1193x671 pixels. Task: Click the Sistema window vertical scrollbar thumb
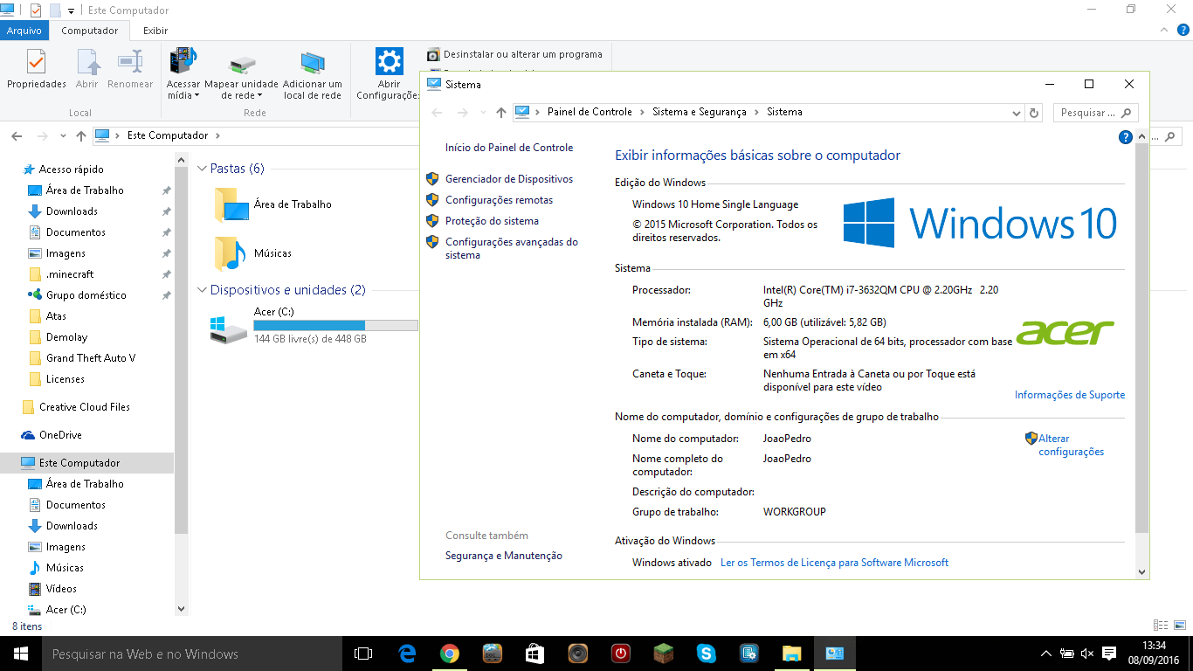coord(1142,338)
